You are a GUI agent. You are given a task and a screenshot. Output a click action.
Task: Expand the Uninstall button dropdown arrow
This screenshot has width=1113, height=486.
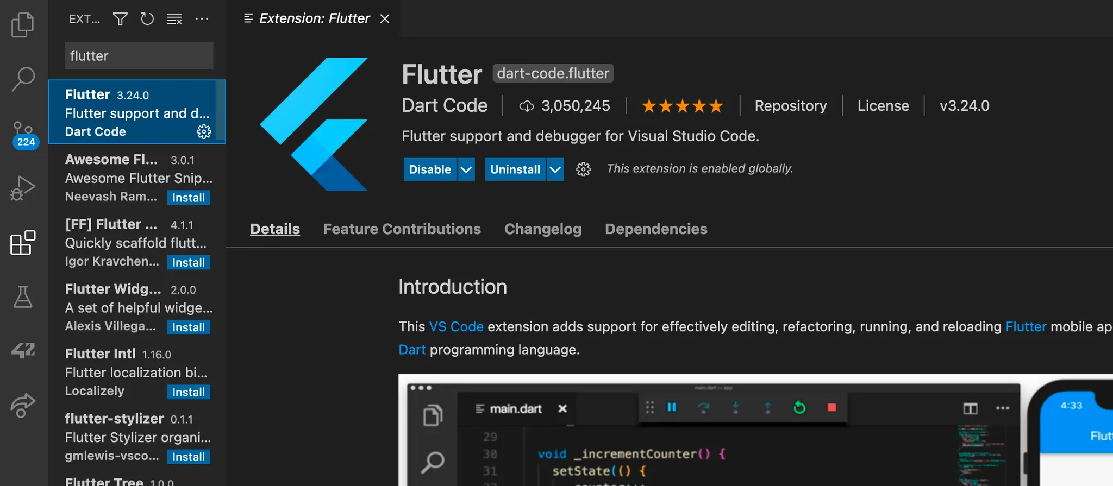555,169
